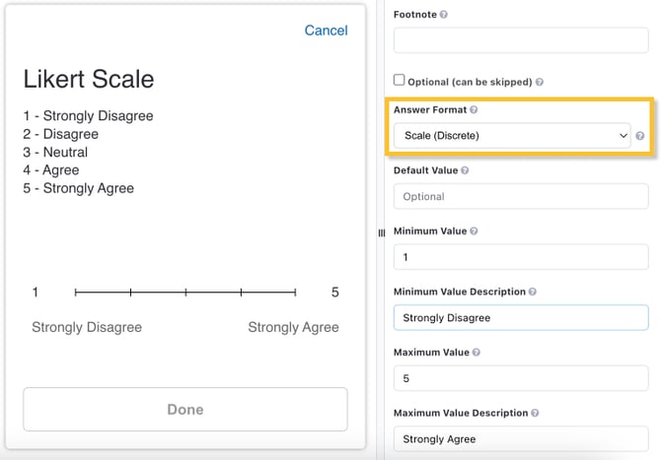Image resolution: width=661 pixels, height=460 pixels.
Task: Enable the Optional (can be skipped) checkbox
Action: tap(400, 81)
